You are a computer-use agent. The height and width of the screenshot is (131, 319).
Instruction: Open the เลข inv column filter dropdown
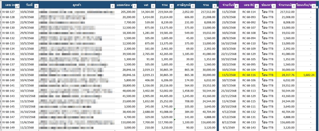point(17,6)
